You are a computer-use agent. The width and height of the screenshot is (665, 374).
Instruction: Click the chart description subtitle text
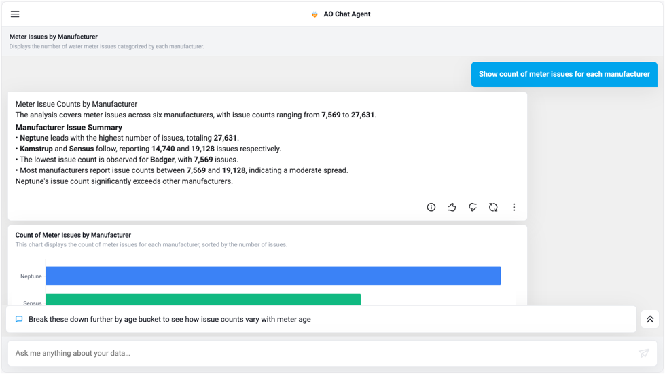151,245
